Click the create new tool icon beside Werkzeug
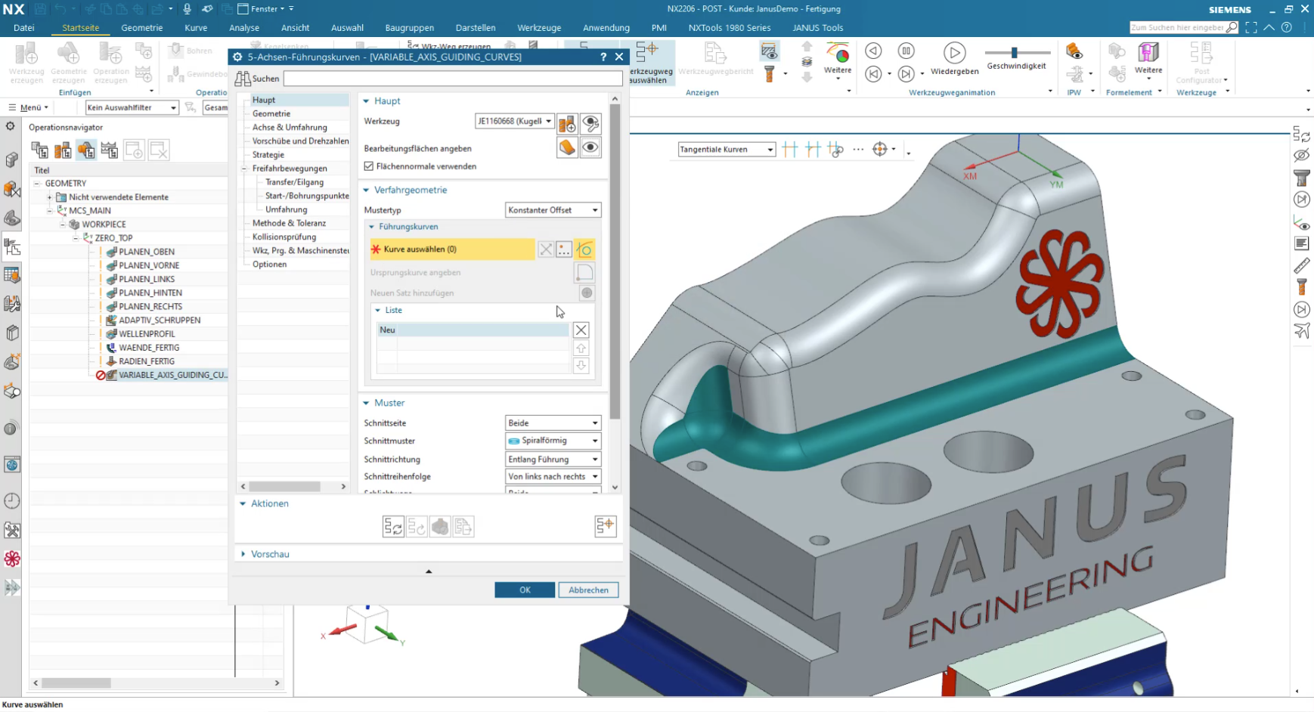This screenshot has height=712, width=1314. [x=567, y=123]
